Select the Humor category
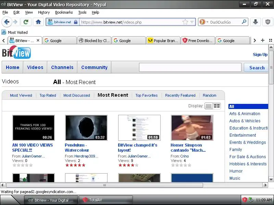The image size is (274, 205). tap(236, 171)
